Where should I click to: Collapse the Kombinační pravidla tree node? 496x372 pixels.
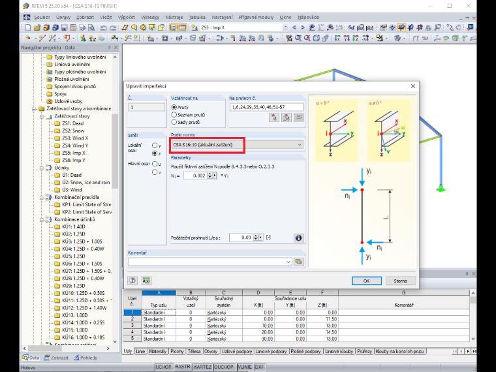41,197
